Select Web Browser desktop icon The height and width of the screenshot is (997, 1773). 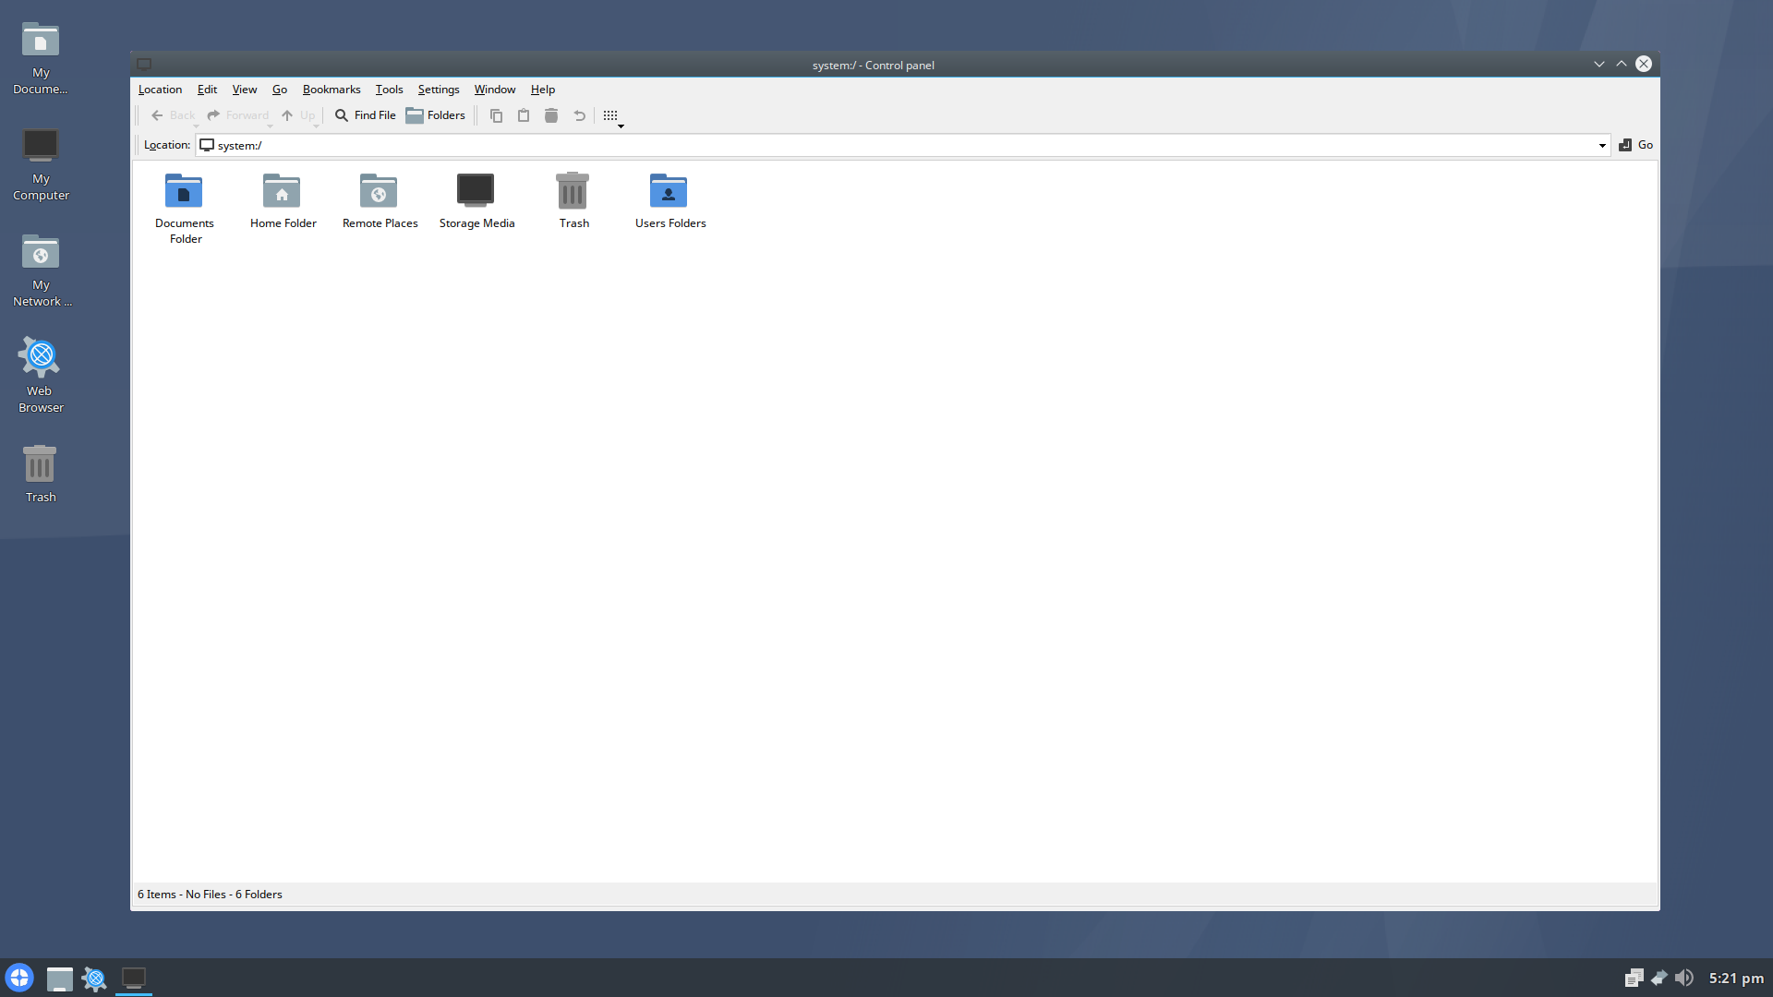(x=41, y=376)
